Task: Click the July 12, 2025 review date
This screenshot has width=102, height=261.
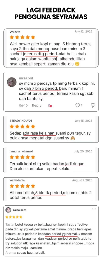Action: 83,31
